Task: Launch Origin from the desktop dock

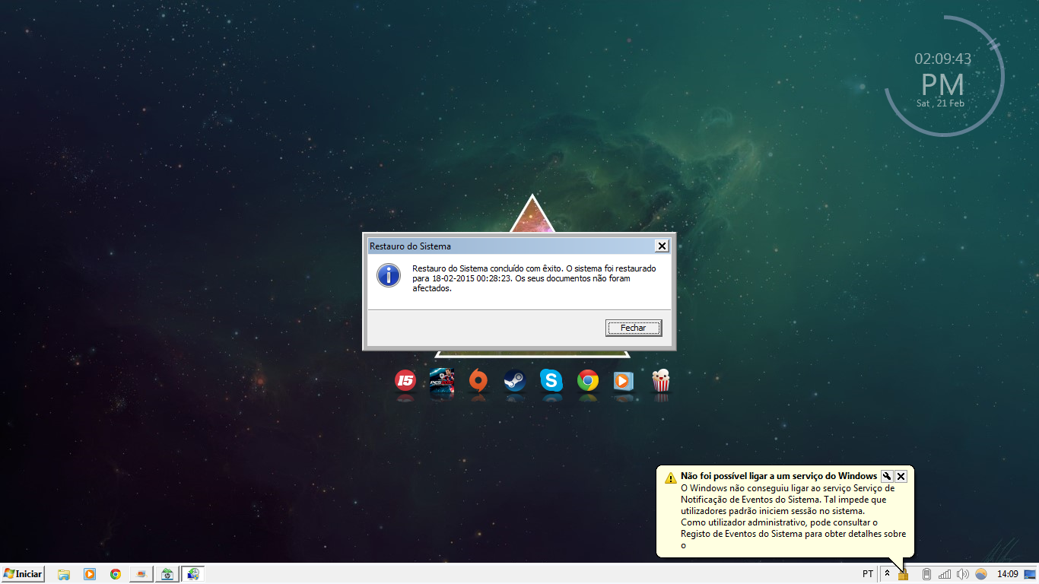Action: (478, 380)
